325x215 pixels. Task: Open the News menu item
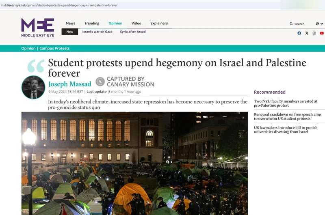[x=70, y=23]
